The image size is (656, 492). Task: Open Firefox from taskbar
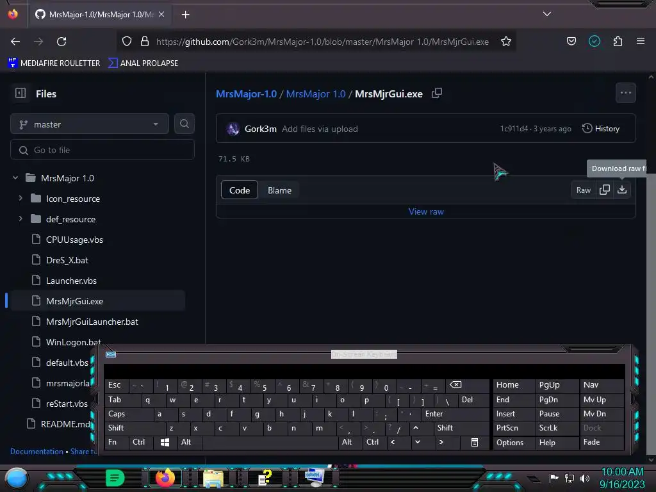tap(165, 478)
